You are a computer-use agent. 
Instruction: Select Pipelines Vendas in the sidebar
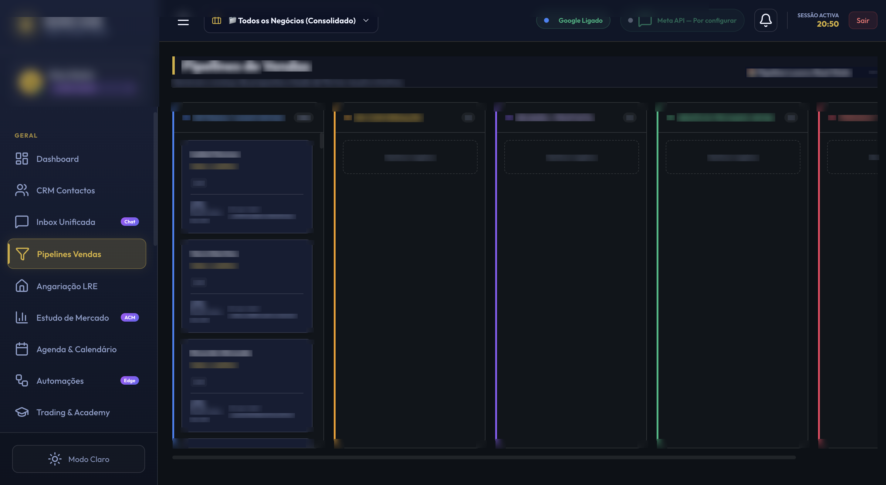(x=77, y=254)
